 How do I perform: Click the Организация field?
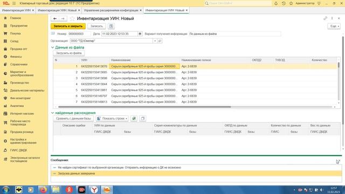click(x=112, y=41)
